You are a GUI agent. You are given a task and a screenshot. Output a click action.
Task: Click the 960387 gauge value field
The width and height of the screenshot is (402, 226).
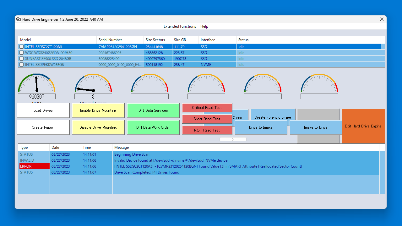[37, 96]
